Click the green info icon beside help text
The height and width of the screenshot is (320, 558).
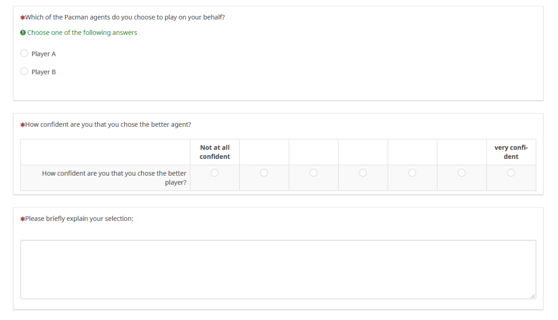tap(23, 33)
